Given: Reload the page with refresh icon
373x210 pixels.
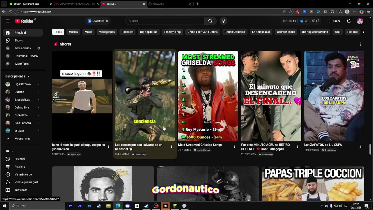Looking at the screenshot, I should tap(11, 12).
